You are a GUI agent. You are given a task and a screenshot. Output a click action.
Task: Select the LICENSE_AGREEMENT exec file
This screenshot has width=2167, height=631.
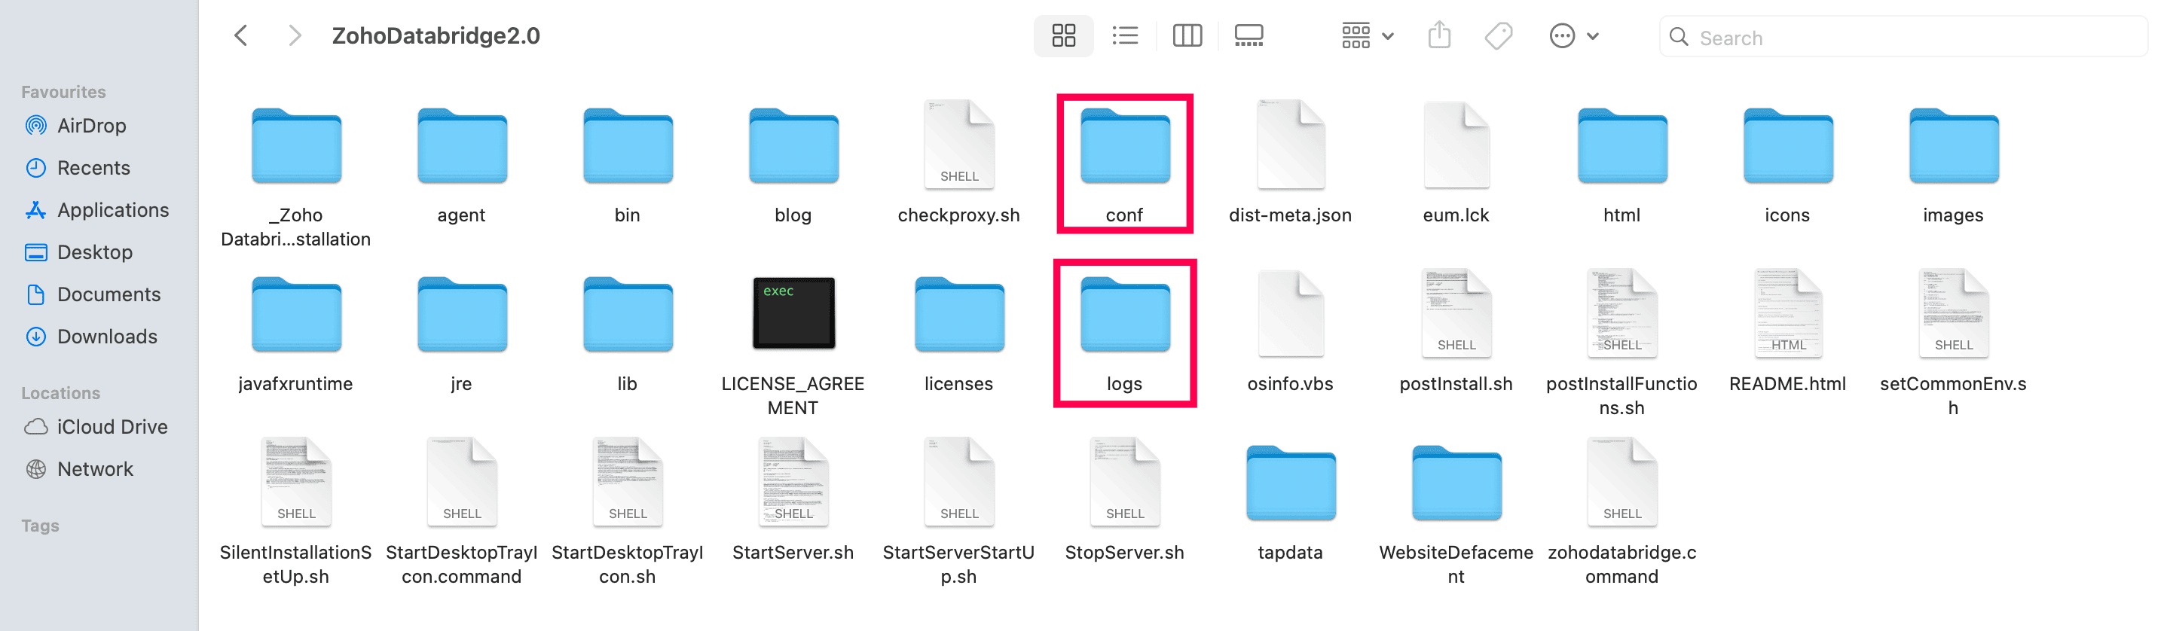point(793,312)
